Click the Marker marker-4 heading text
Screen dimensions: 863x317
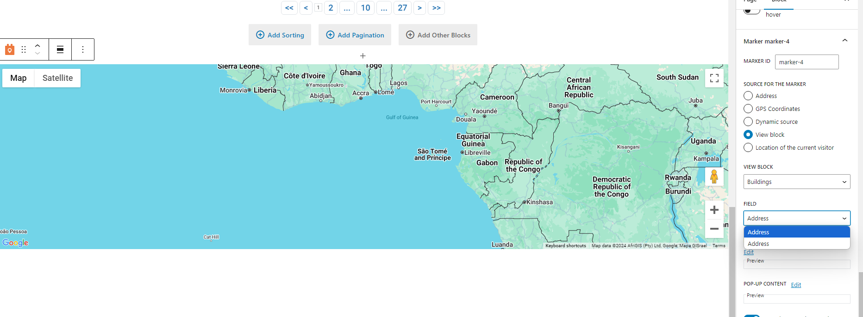pos(766,41)
